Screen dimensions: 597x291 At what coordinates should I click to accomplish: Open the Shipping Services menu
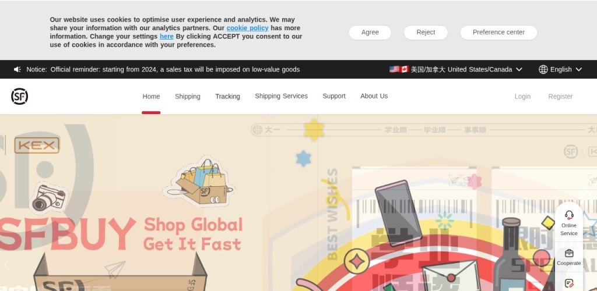[281, 96]
